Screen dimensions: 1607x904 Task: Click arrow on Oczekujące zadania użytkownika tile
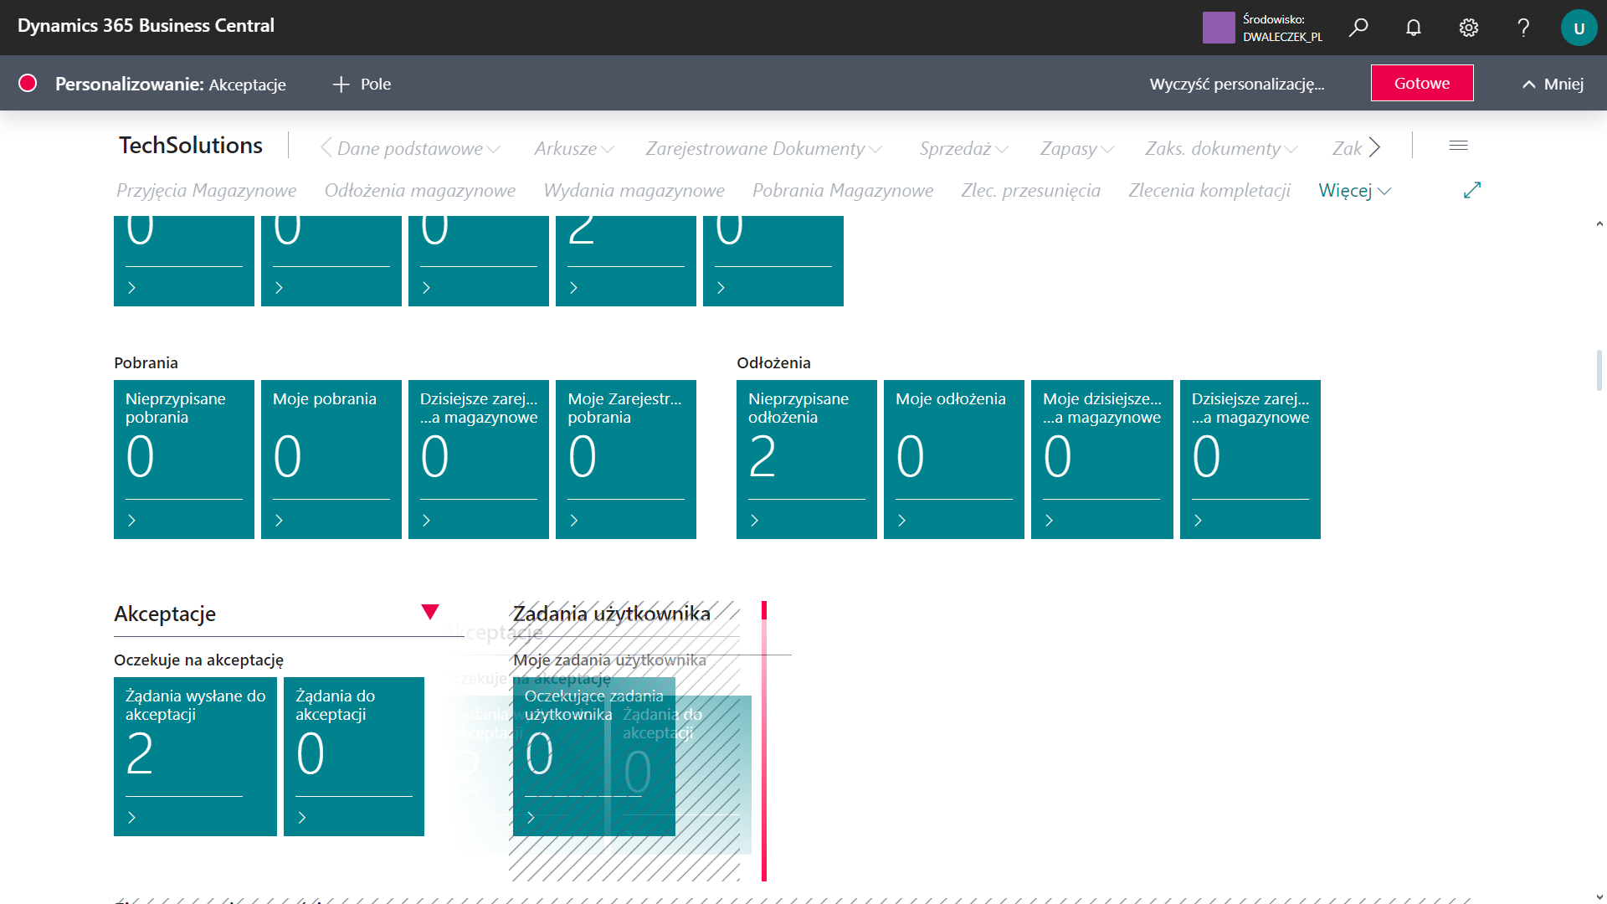(531, 818)
